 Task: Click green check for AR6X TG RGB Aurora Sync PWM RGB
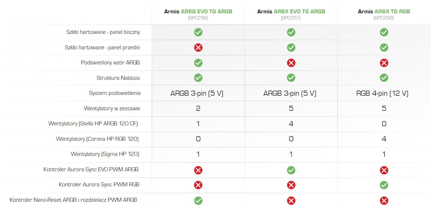pyautogui.click(x=384, y=185)
